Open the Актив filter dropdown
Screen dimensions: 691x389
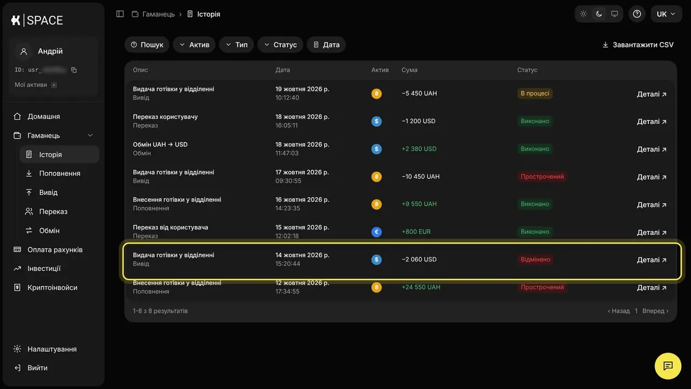coord(194,45)
